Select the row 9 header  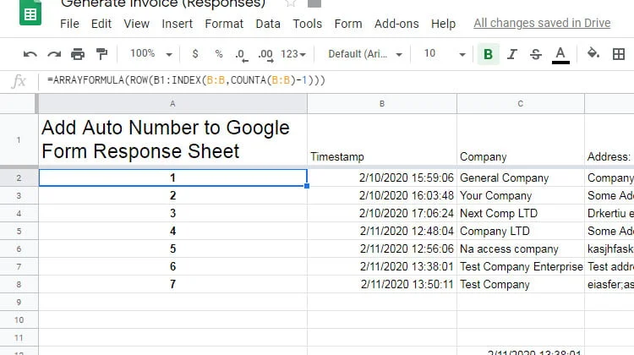pos(19,303)
